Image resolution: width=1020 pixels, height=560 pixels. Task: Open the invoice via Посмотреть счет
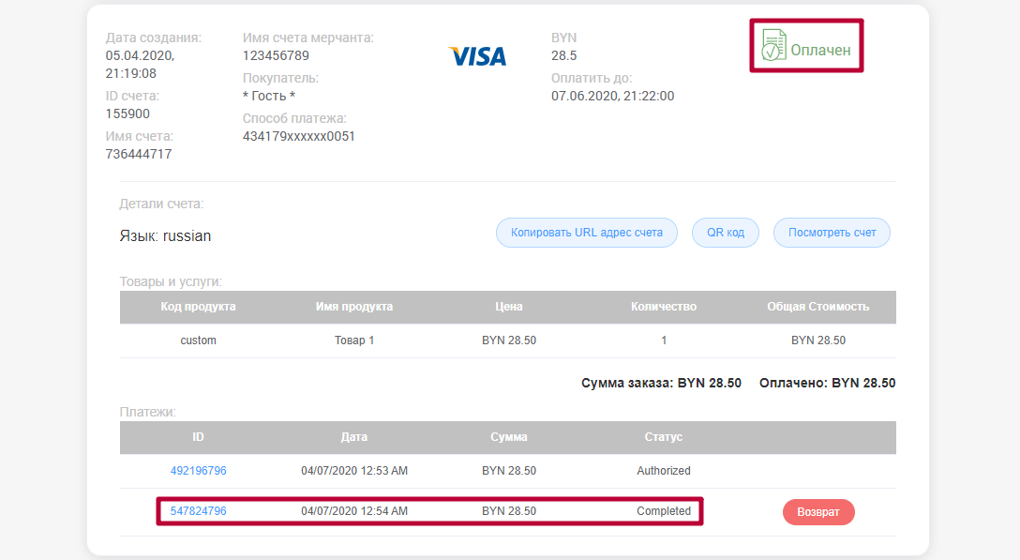click(832, 232)
